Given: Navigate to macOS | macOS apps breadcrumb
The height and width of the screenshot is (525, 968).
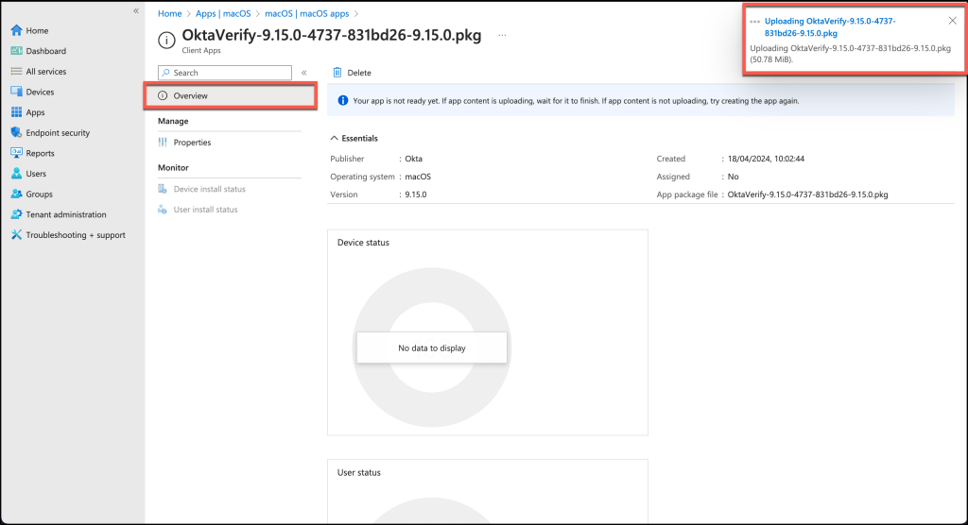Looking at the screenshot, I should coord(305,13).
